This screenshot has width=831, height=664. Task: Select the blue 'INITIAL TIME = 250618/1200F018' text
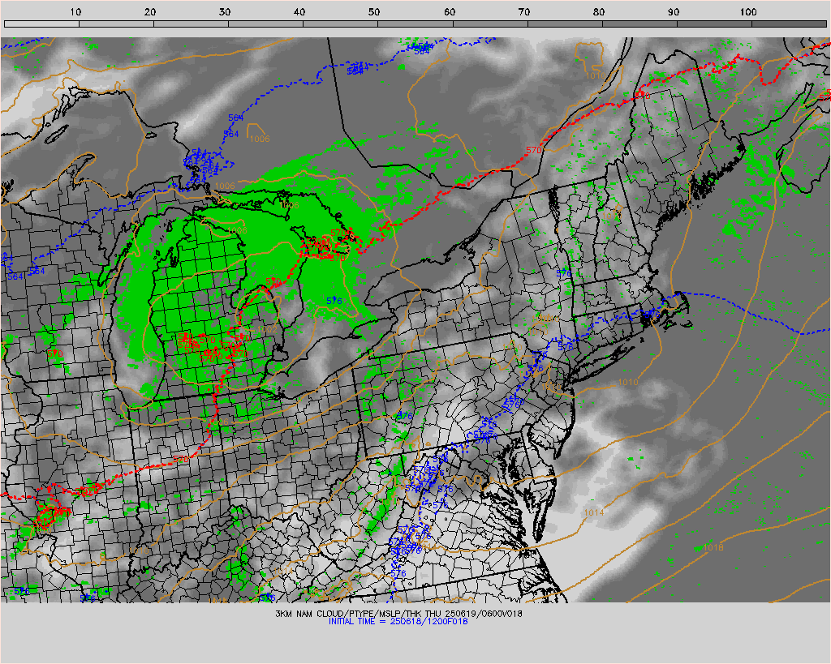[398, 622]
